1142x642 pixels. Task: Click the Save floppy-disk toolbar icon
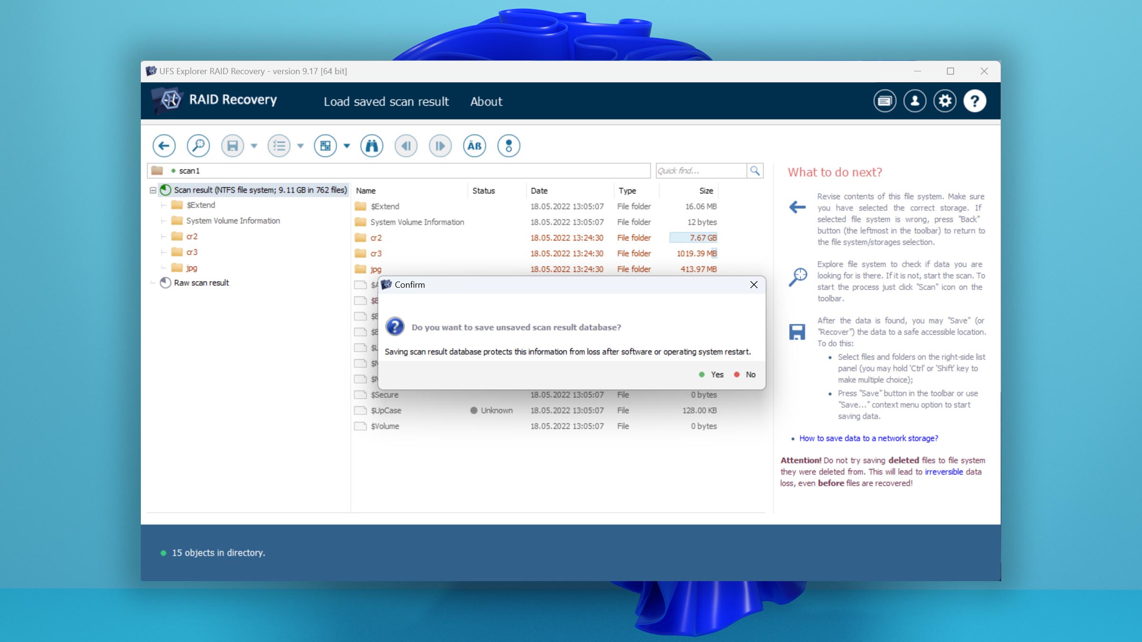pos(232,146)
